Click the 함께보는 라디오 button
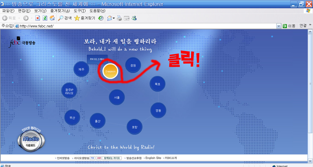313x167 pixels. click(x=112, y=158)
